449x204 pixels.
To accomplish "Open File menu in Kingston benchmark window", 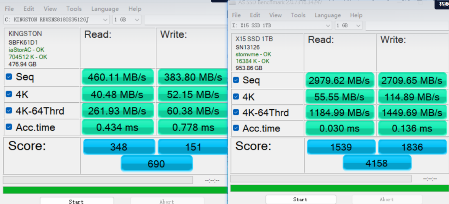I will click(9, 8).
